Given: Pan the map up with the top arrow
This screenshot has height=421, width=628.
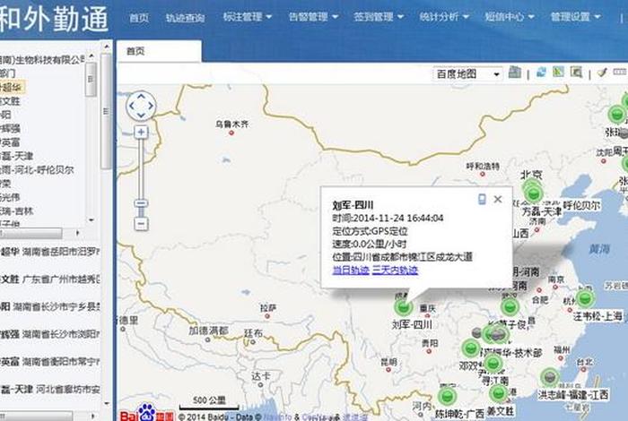Looking at the screenshot, I should click(x=141, y=97).
